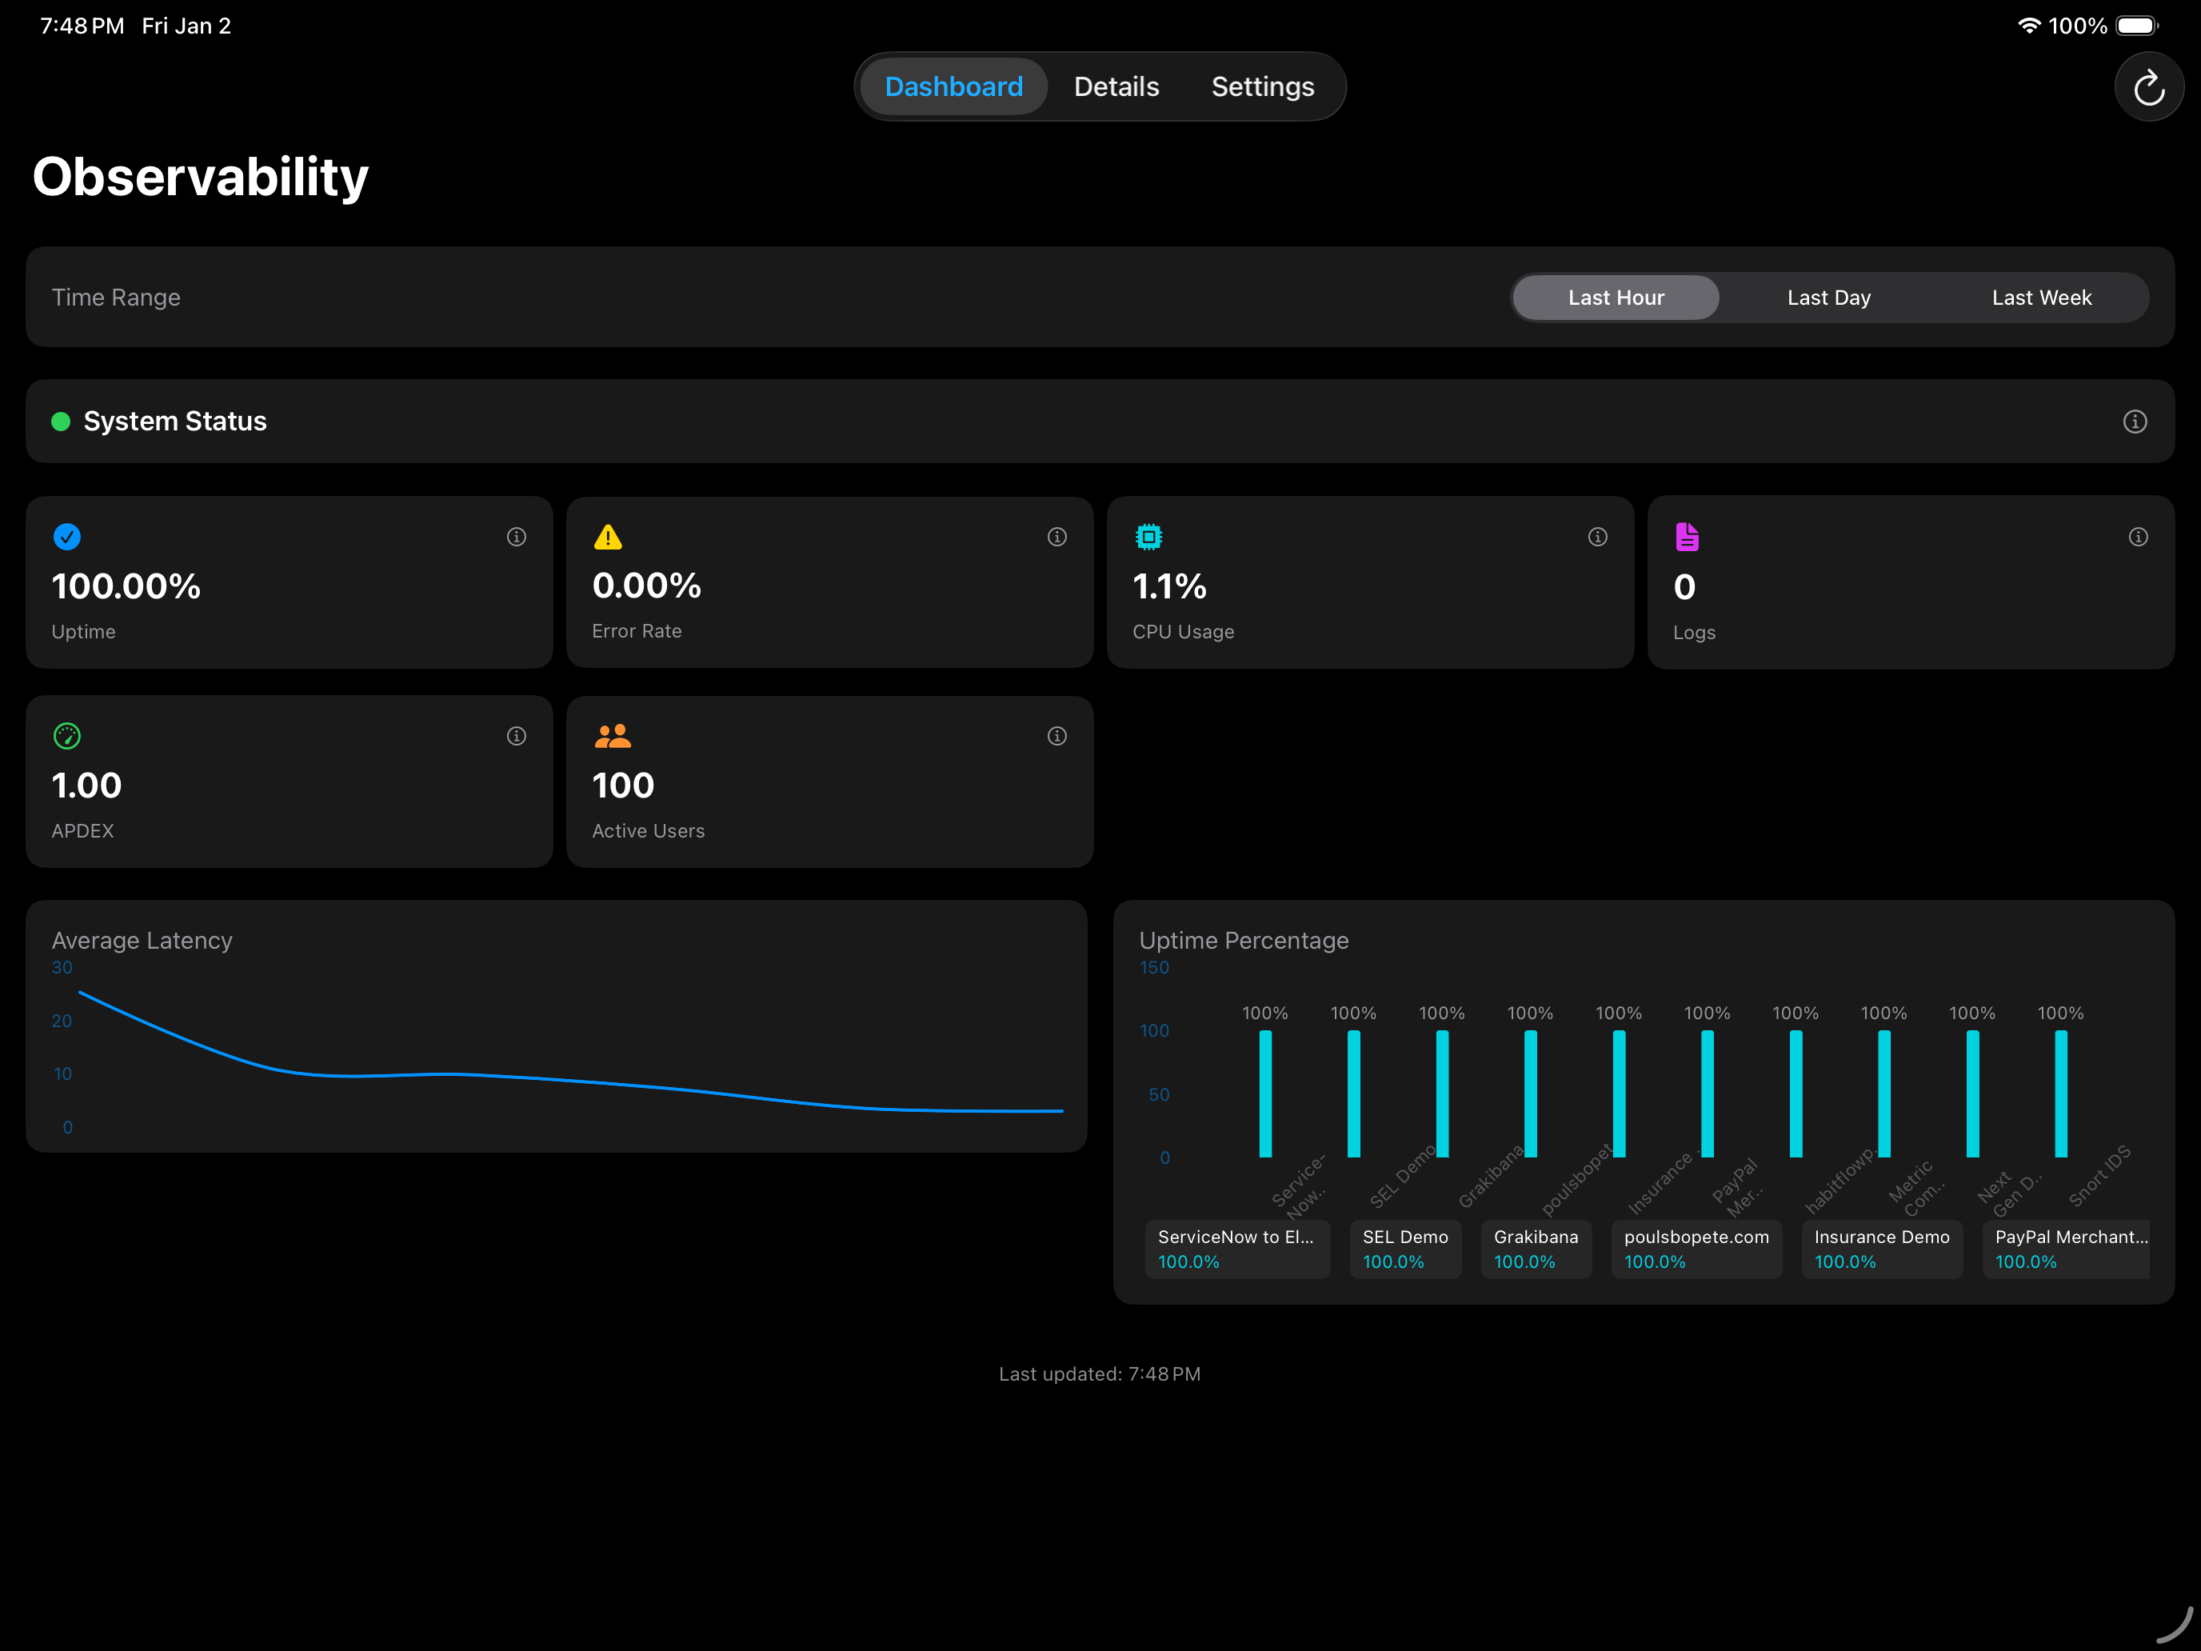Select the Last Hour time range
This screenshot has height=1651, width=2201.
tap(1615, 297)
